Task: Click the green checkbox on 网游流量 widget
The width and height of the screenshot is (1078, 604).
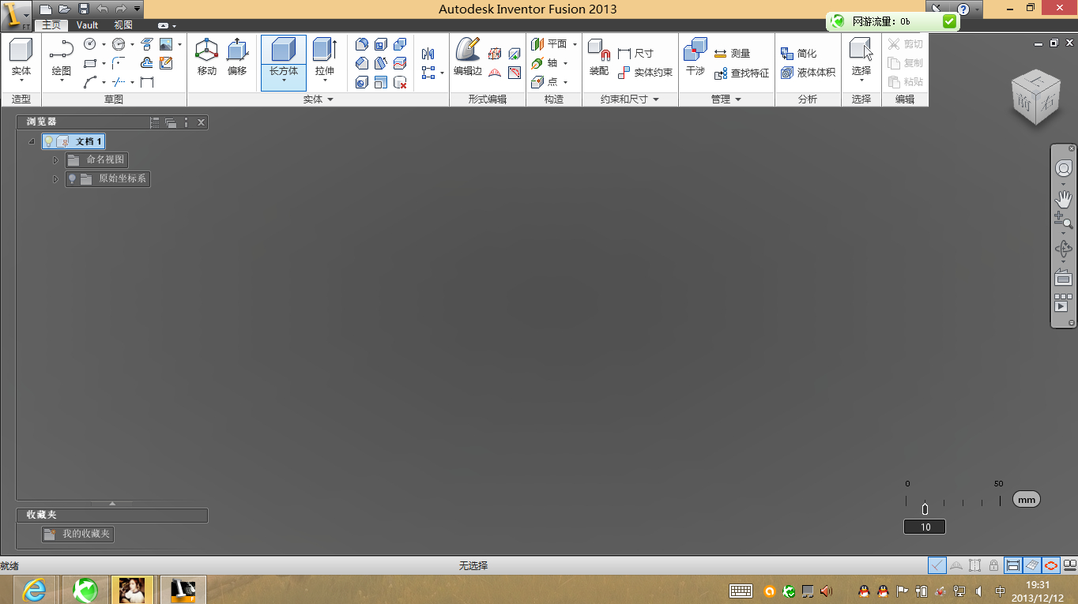Action: (950, 21)
